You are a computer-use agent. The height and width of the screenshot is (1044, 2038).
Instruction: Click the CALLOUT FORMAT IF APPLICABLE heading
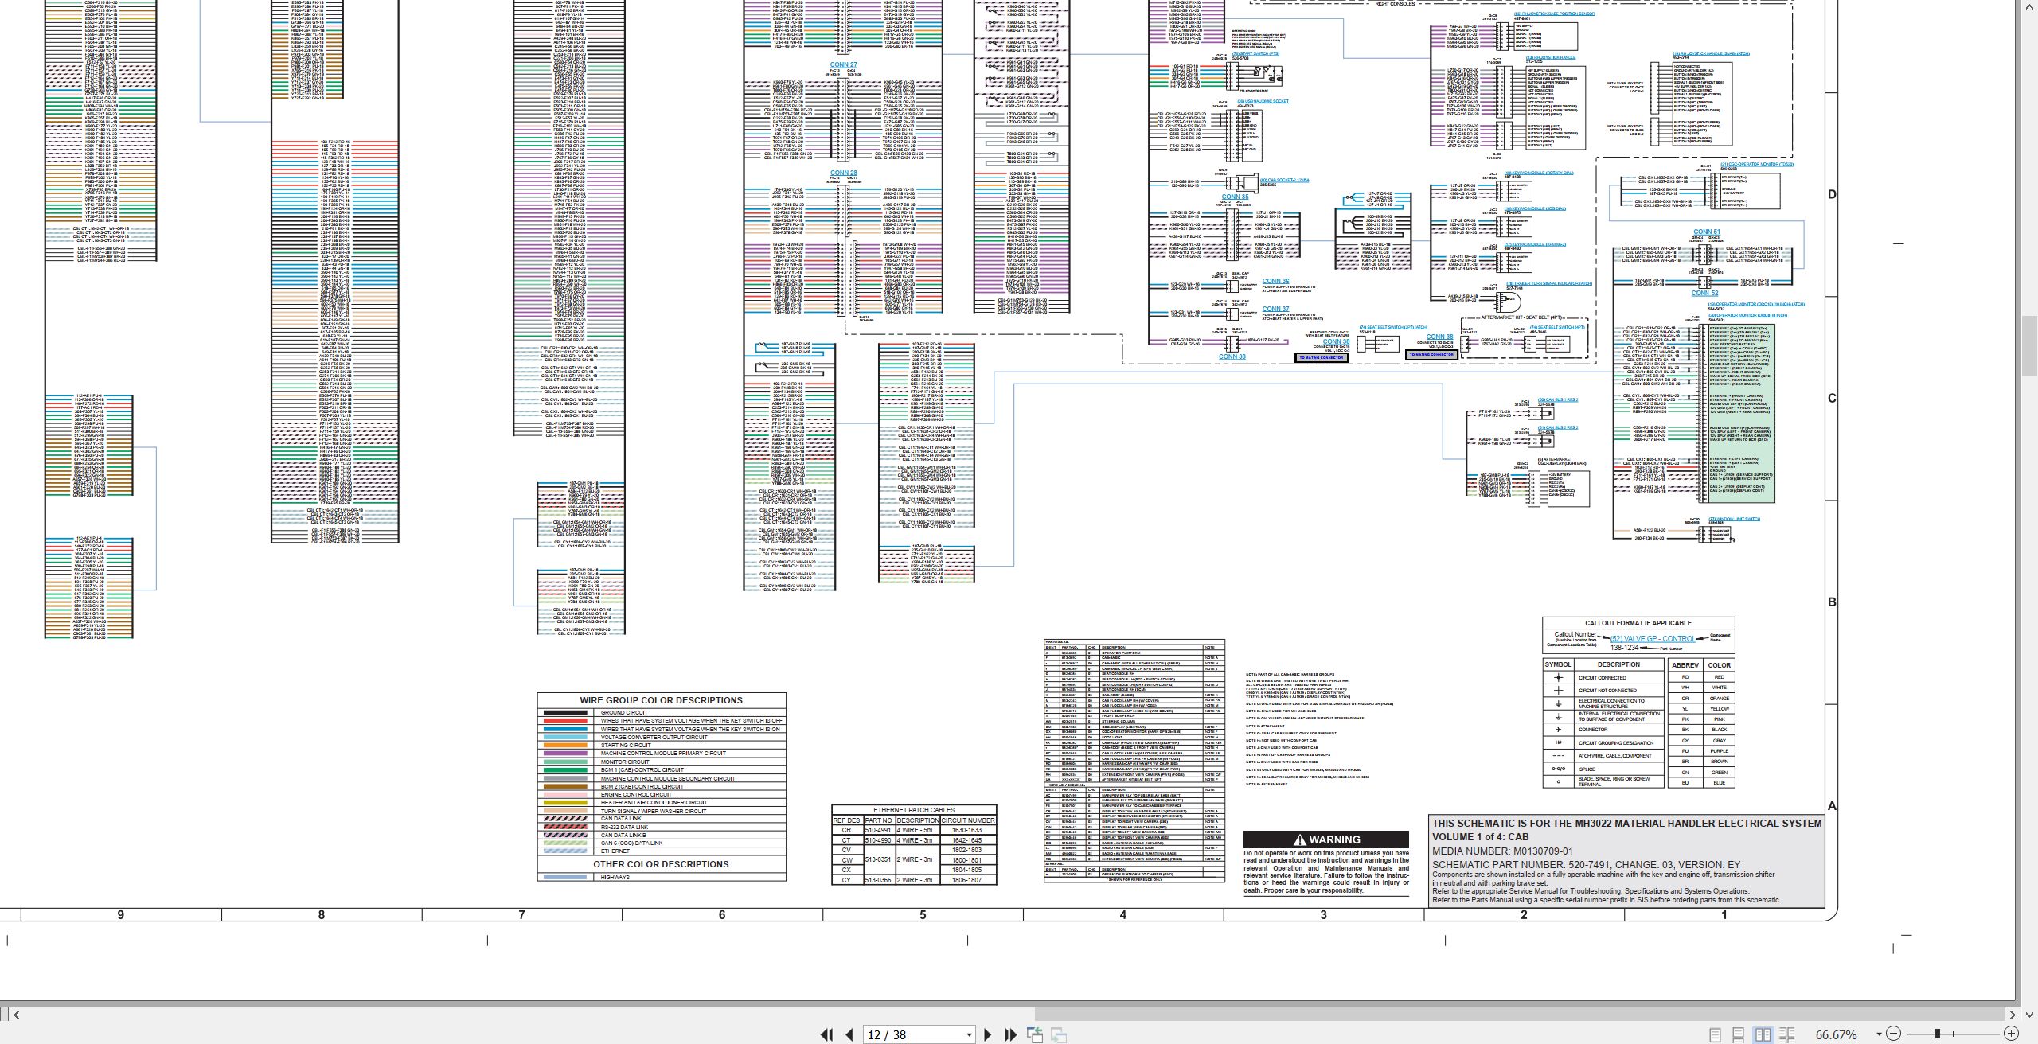click(x=1638, y=623)
